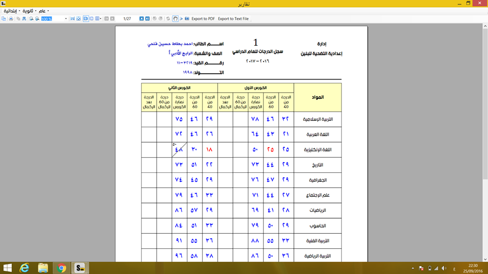Click Export to Text File
The height and width of the screenshot is (274, 488).
coord(233,19)
